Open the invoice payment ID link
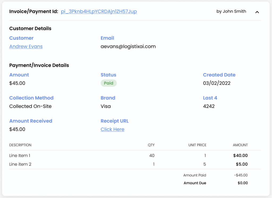 pyautogui.click(x=99, y=11)
